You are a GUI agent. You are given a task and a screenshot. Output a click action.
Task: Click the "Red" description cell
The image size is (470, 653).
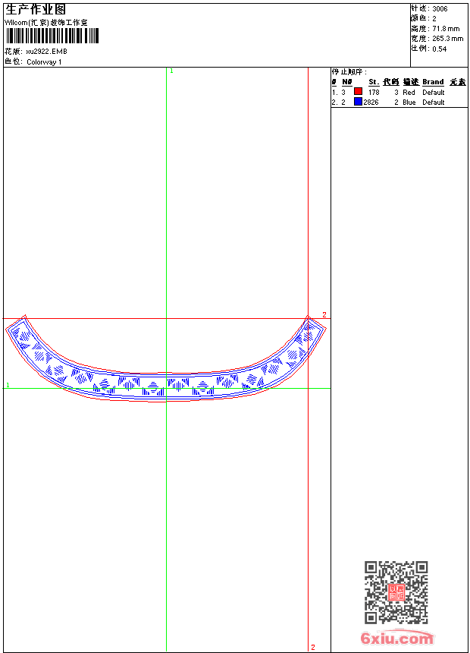pyautogui.click(x=409, y=93)
